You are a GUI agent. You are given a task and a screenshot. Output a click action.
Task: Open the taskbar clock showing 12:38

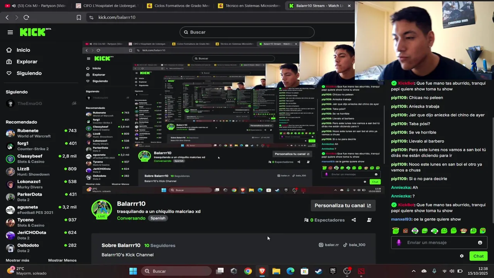(x=479, y=271)
